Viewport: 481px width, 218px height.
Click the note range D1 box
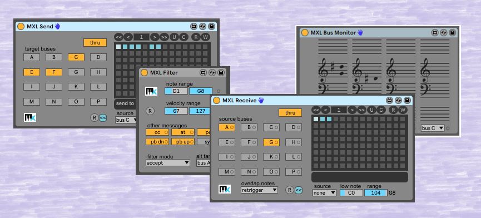[x=176, y=91]
